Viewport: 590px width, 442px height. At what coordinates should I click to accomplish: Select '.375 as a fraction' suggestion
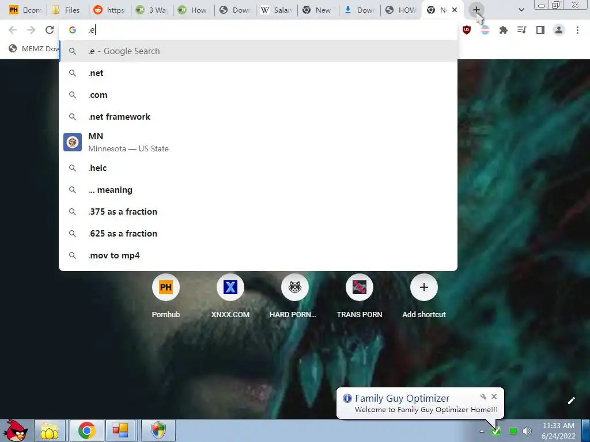258,212
